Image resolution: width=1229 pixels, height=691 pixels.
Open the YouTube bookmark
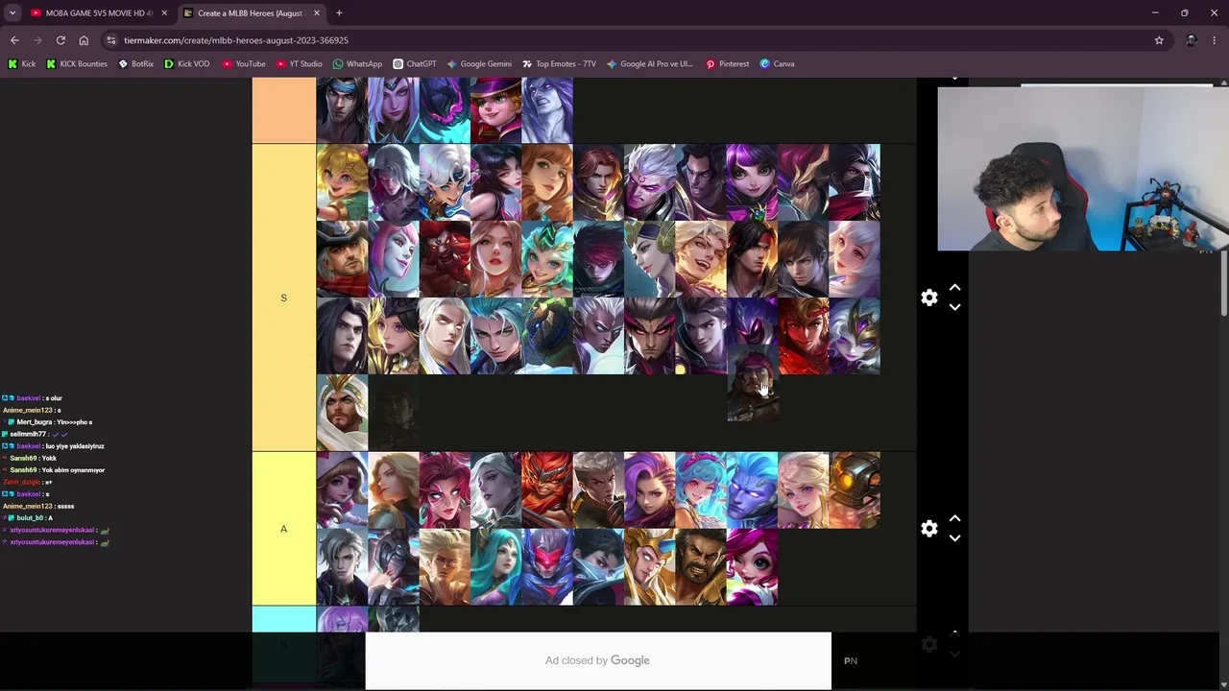point(244,64)
